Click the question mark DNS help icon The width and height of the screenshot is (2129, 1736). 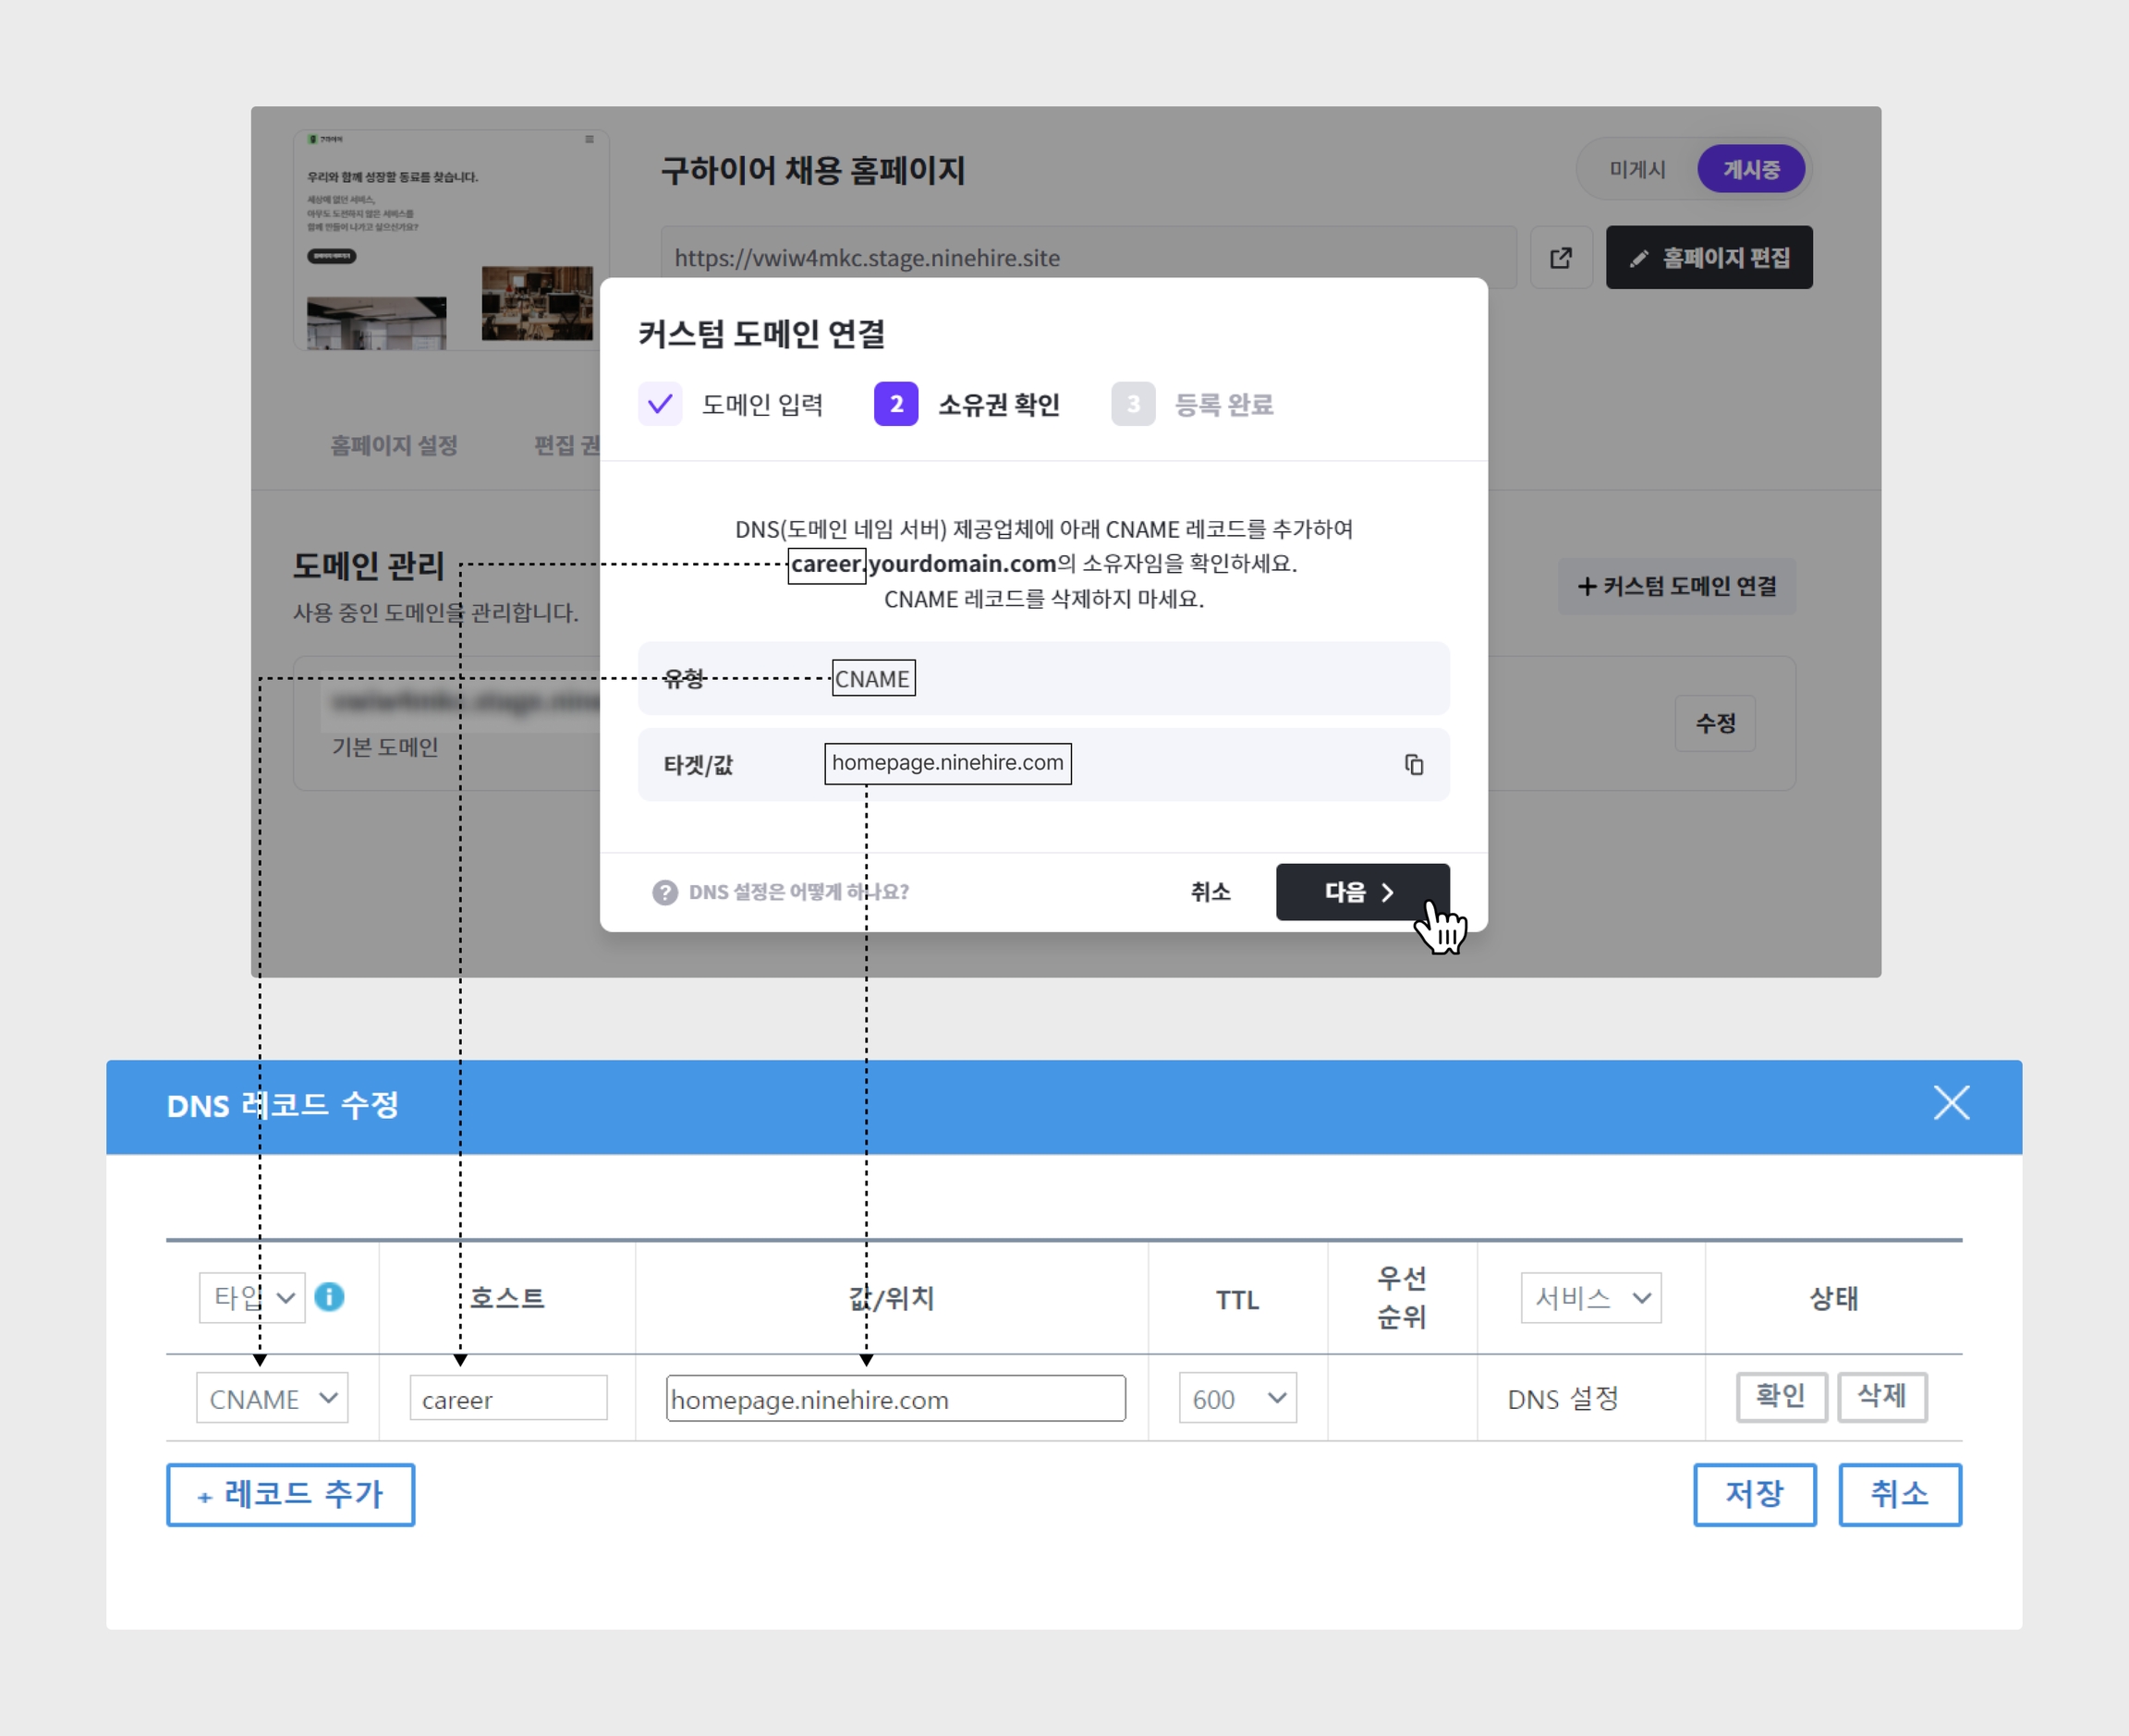coord(665,892)
